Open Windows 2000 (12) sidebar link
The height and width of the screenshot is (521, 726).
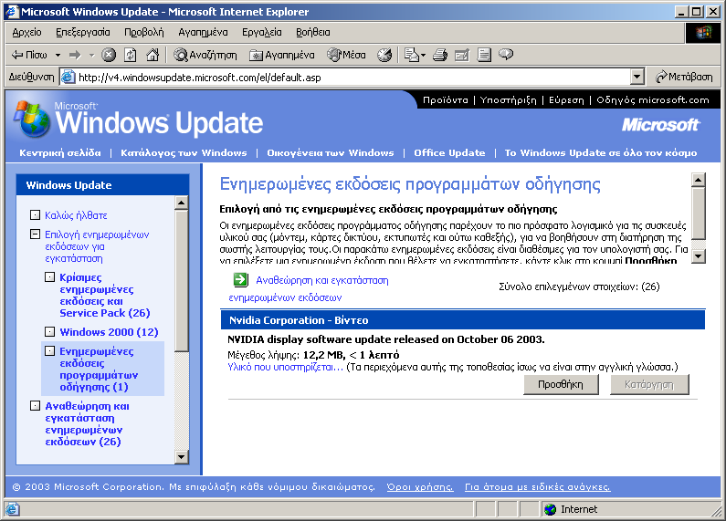click(x=109, y=332)
